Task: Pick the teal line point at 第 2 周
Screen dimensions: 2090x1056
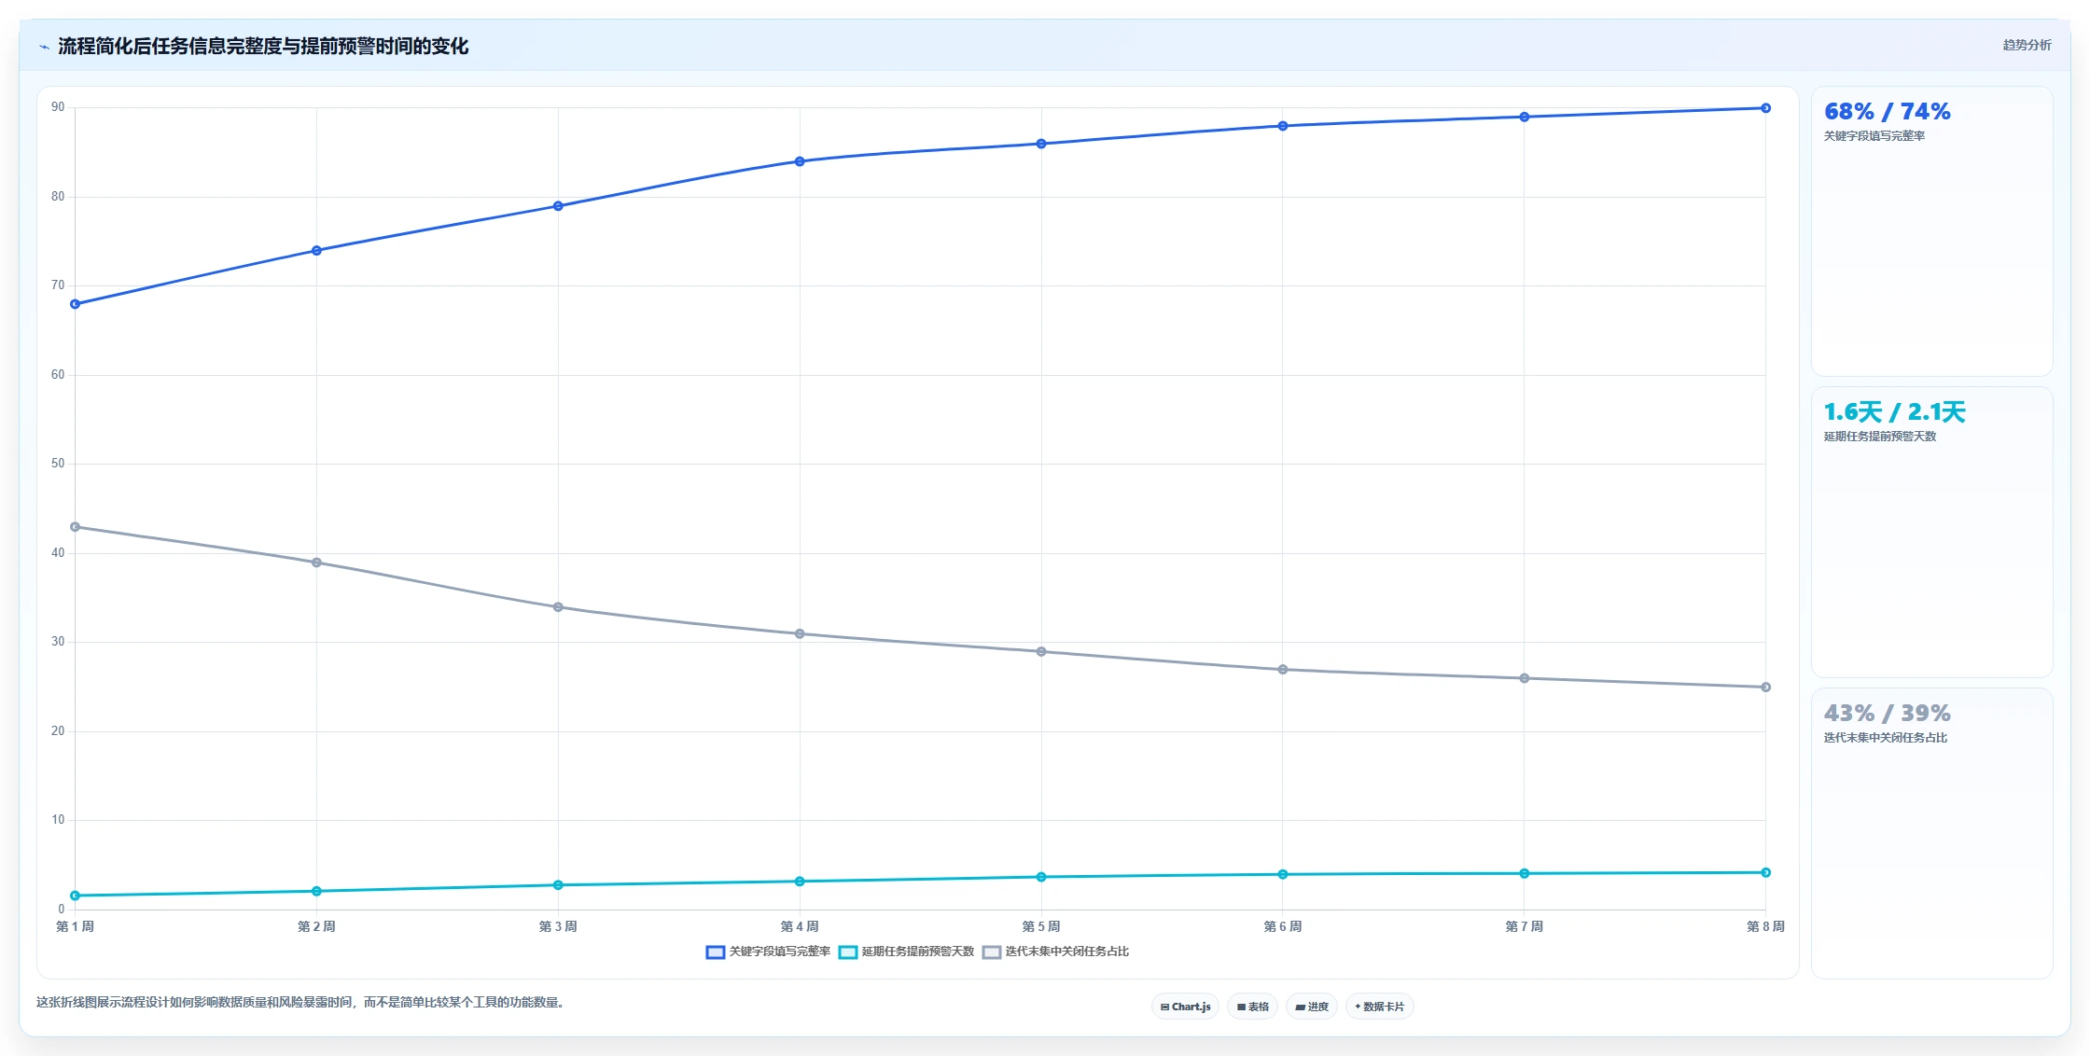Action: point(316,891)
